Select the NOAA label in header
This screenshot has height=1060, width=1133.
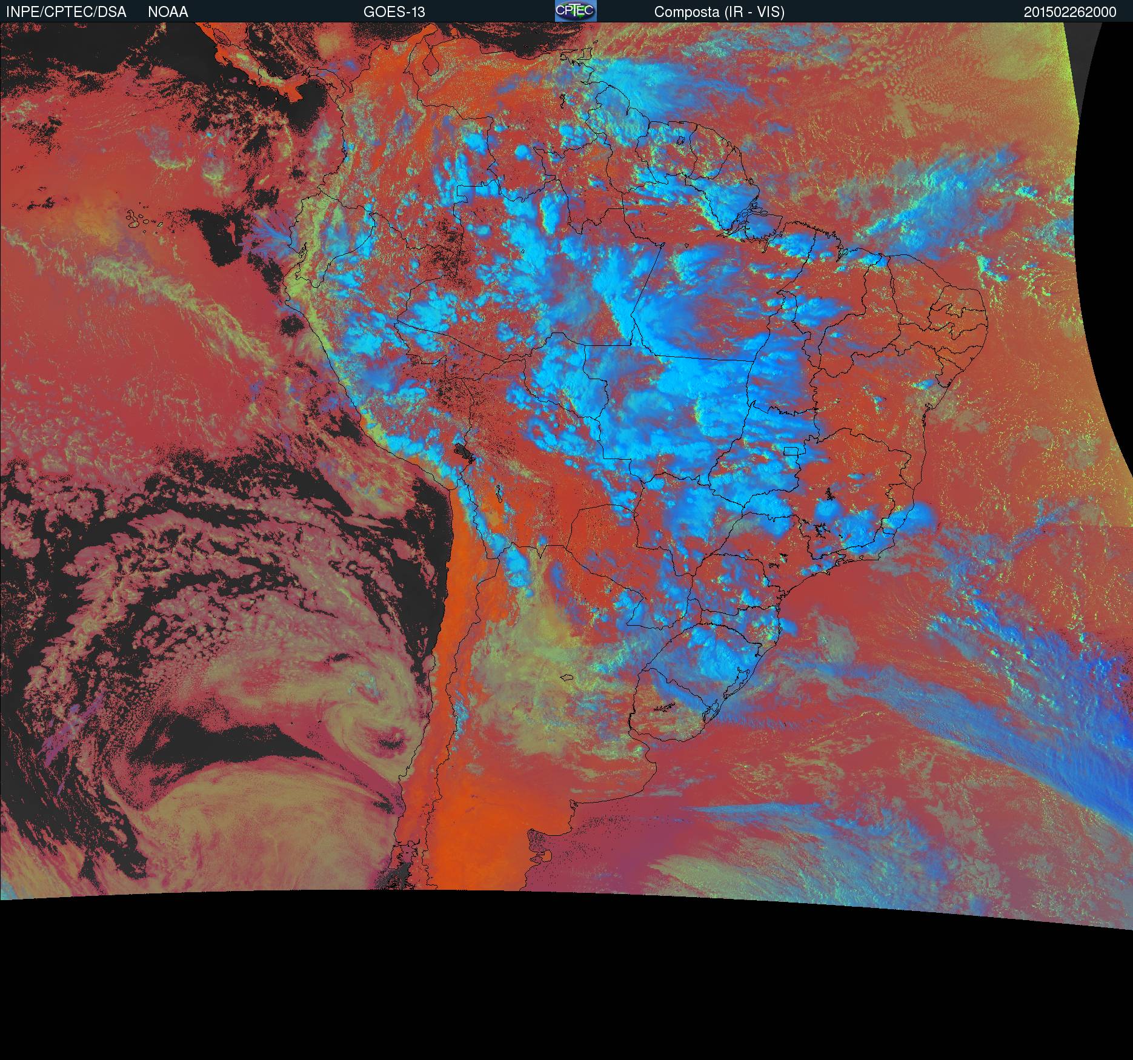coord(168,12)
